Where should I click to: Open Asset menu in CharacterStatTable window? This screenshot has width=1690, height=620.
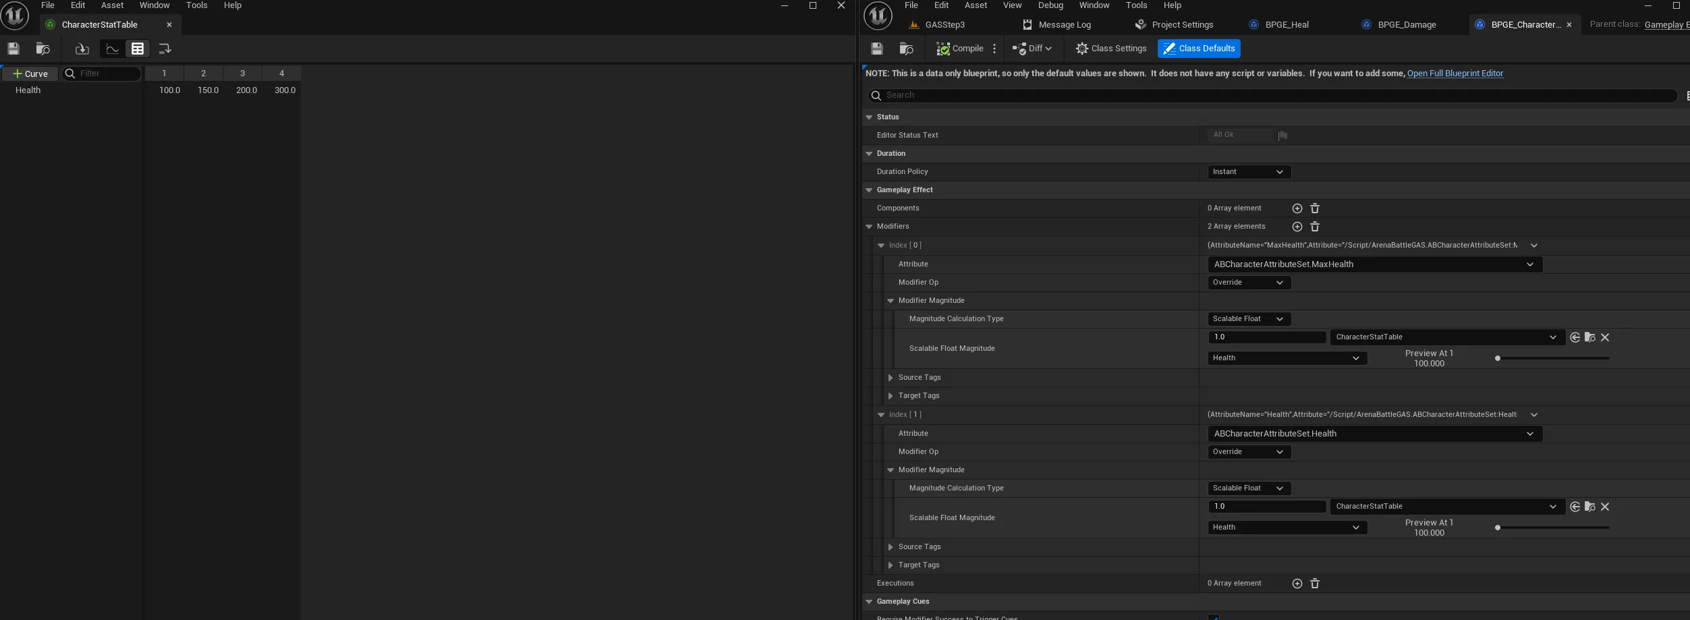[x=112, y=5]
